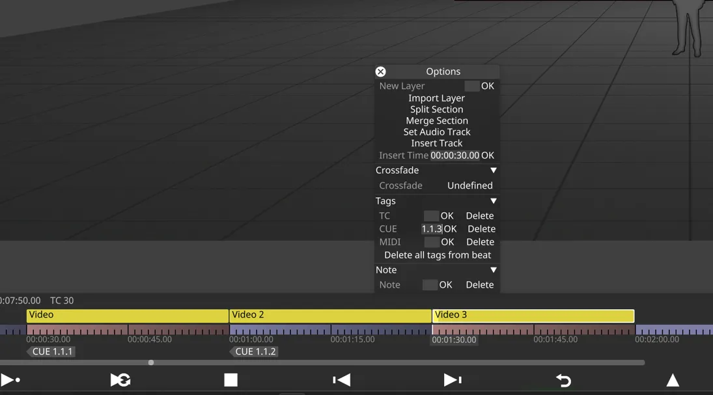This screenshot has width=713, height=395.
Task: Click the upward triangle icon
Action: pyautogui.click(x=673, y=381)
